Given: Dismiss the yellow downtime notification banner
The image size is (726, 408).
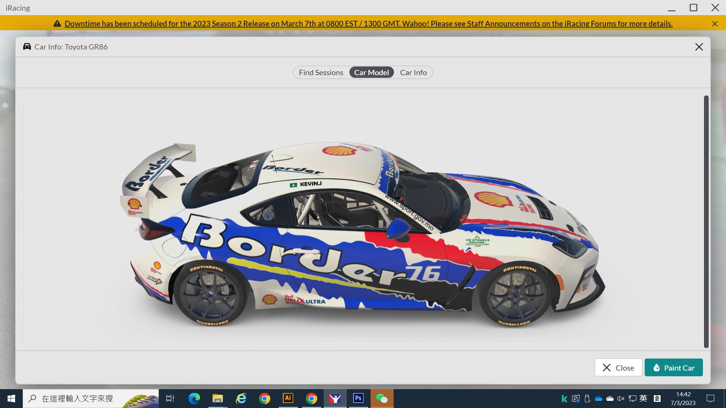Looking at the screenshot, I should (x=715, y=23).
